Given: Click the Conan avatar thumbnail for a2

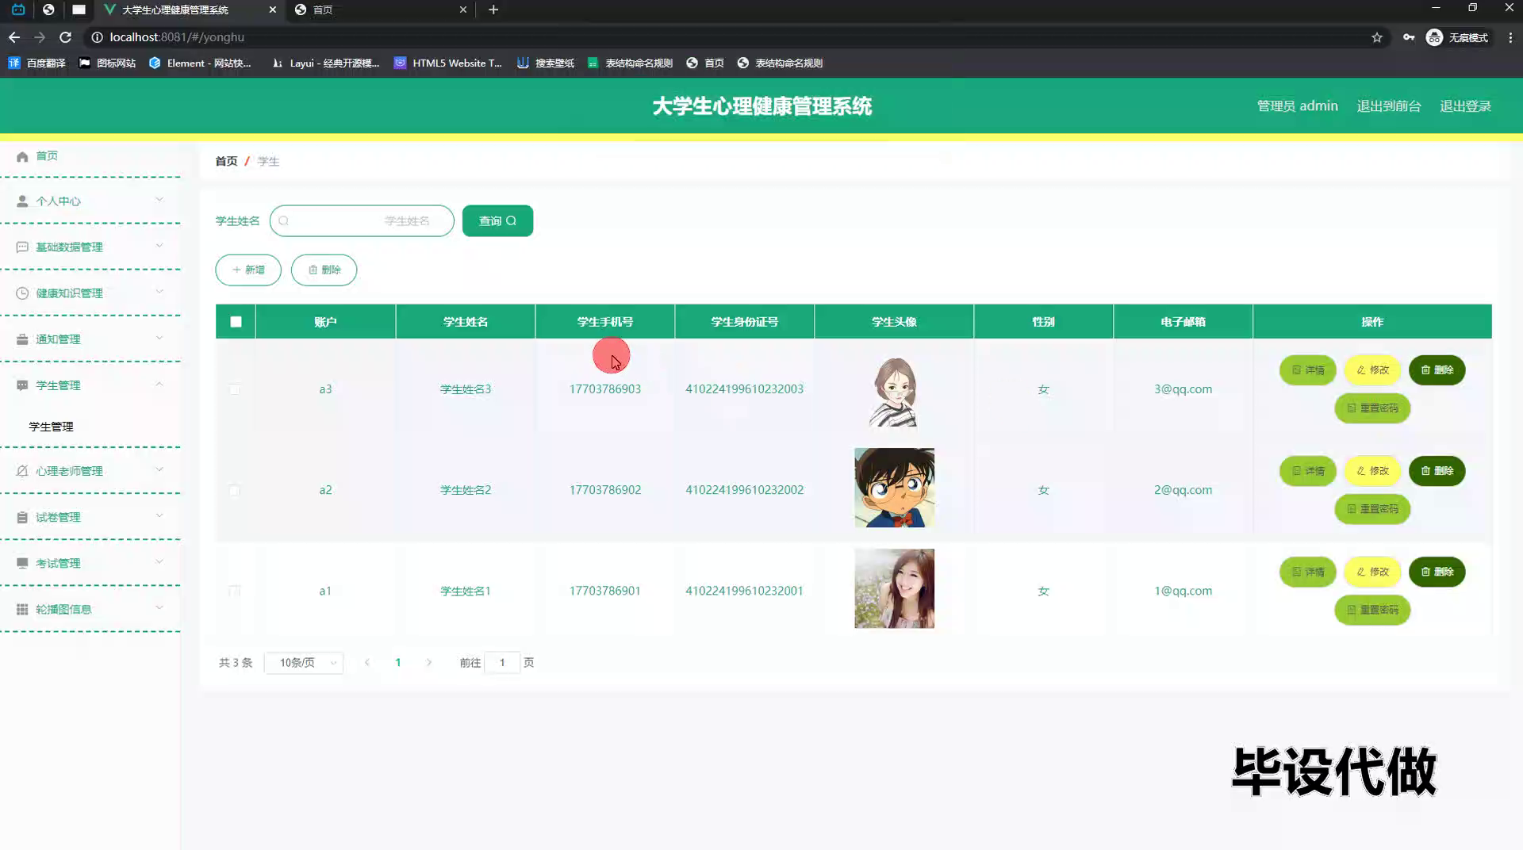Looking at the screenshot, I should (894, 488).
